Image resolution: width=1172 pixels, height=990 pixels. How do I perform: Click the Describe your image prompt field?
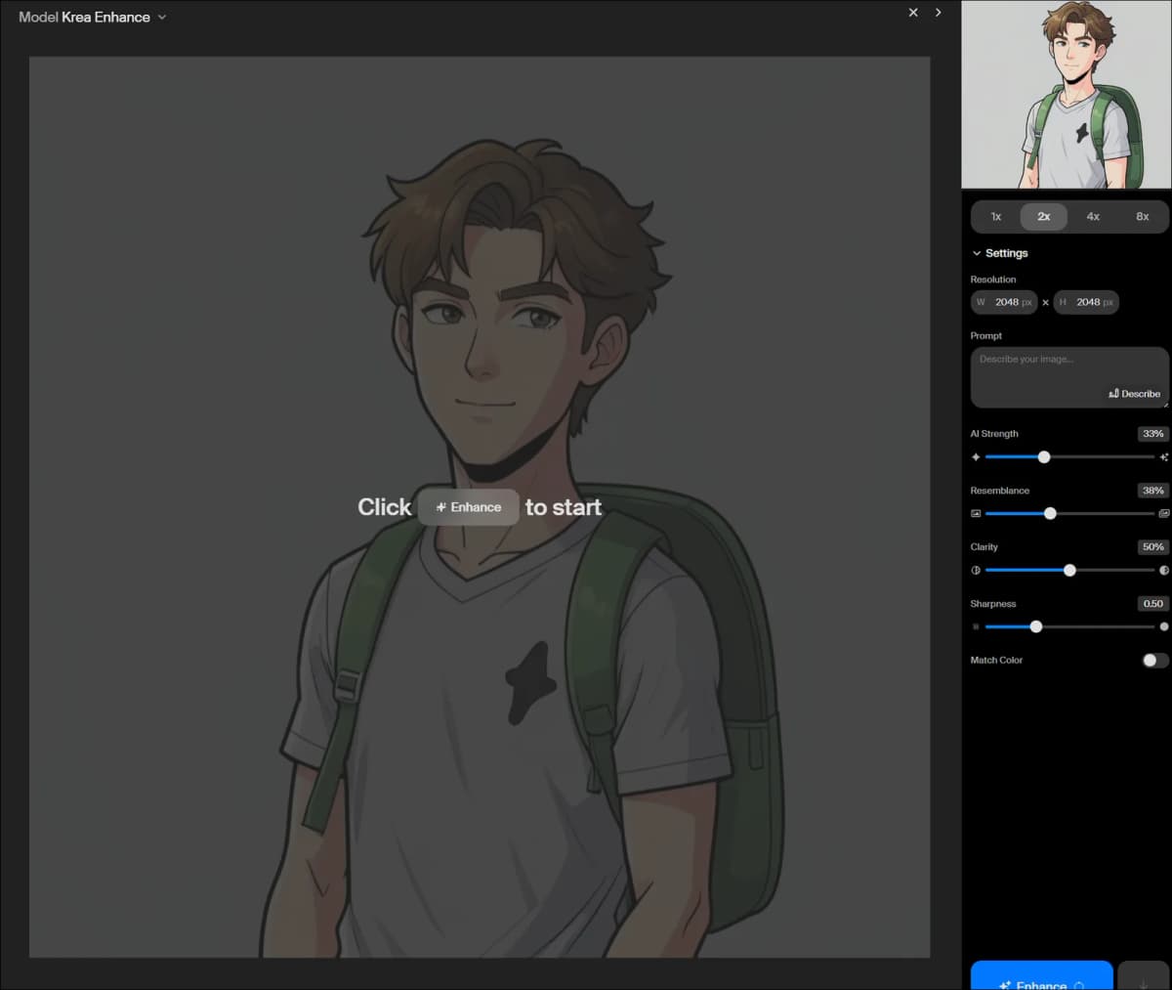[x=1069, y=377]
